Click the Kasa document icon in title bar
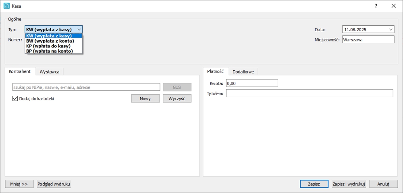The image size is (403, 193). [x=6, y=6]
